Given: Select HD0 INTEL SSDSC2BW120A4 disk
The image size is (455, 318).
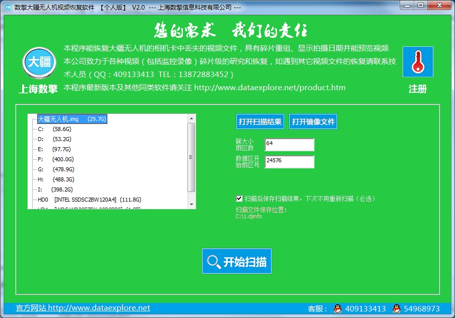Looking at the screenshot, I should tap(90, 200).
